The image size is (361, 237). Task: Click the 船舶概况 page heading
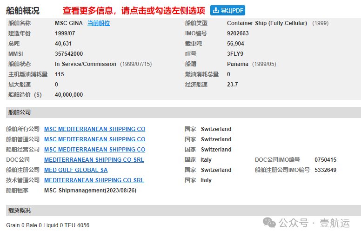pos(23,11)
